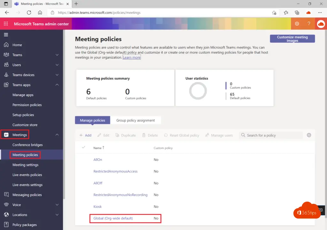Screen dimensions: 327x230
Task: Follow the Learn more link
Action: click(x=132, y=57)
